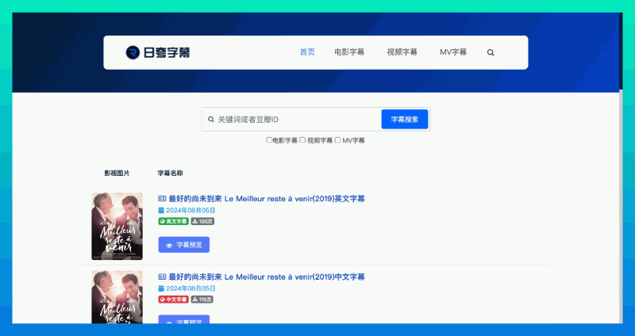The image size is (635, 336).
Task: Click CC icon beside 英文字幕 title
Action: point(162,199)
